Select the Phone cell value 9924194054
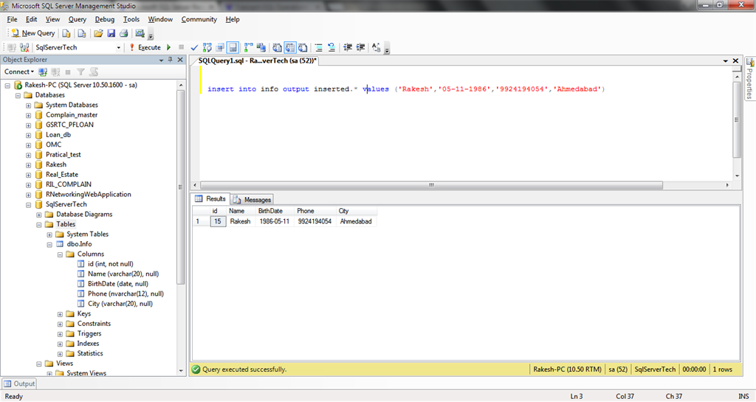Viewport: 756px width, 402px height. (x=314, y=221)
